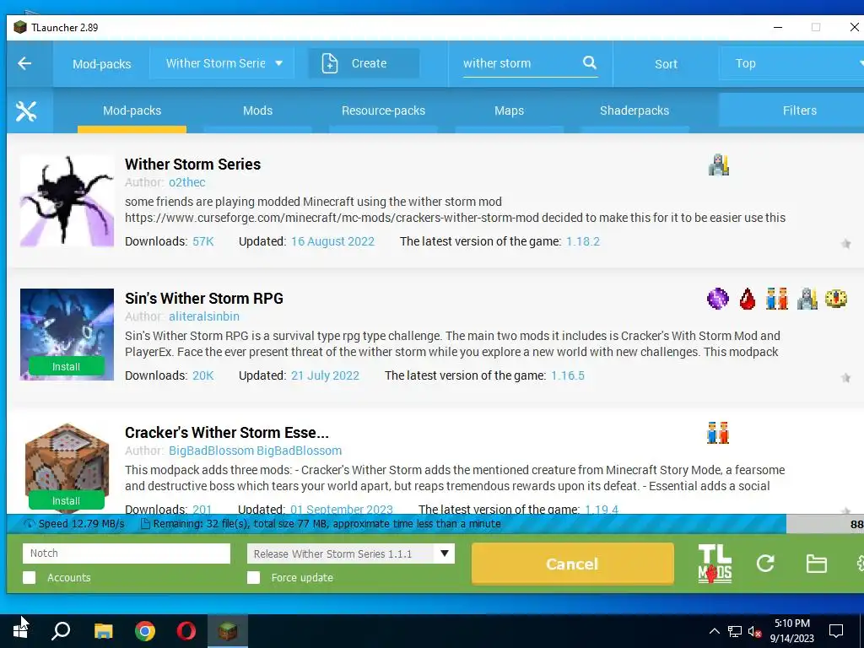The width and height of the screenshot is (864, 648).
Task: Click the knight category icon on Wither Storm Series
Action: coord(719,165)
